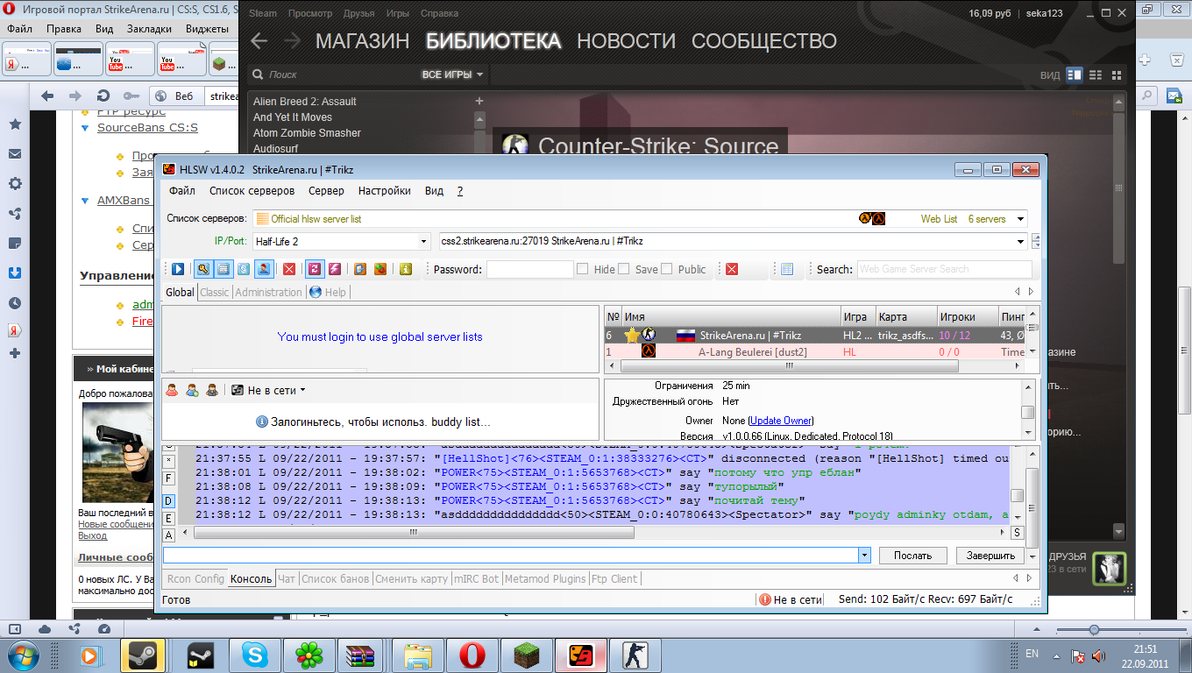Switch to the 'Чат' tab

coord(287,579)
